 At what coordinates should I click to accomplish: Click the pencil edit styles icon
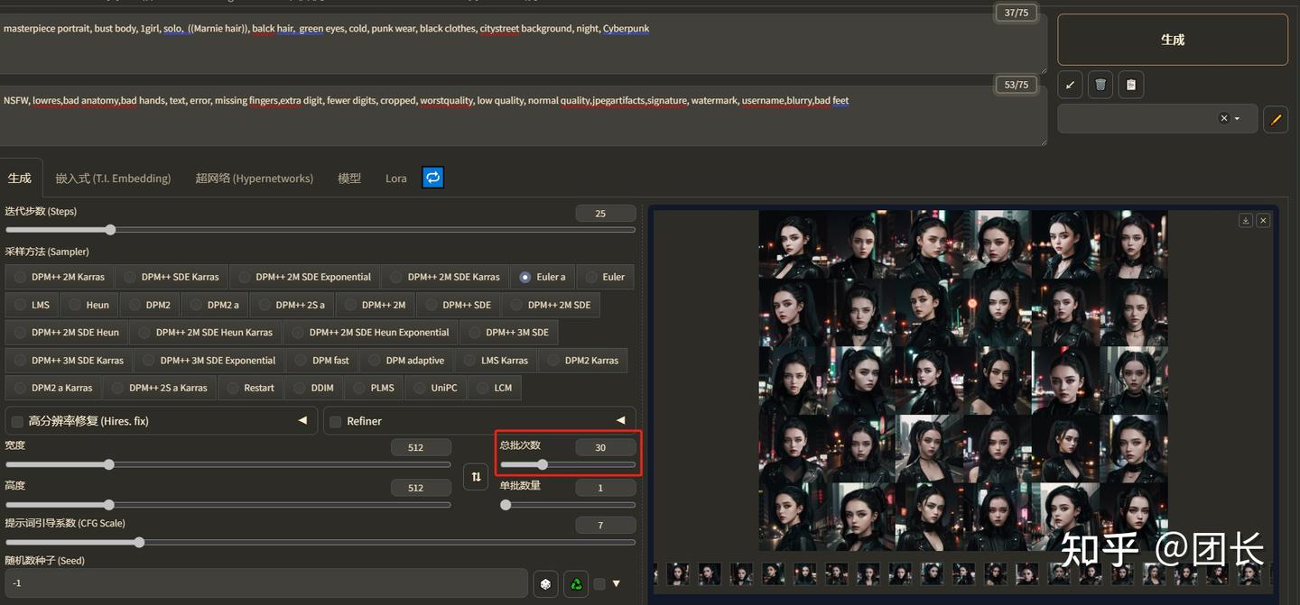pos(1276,119)
